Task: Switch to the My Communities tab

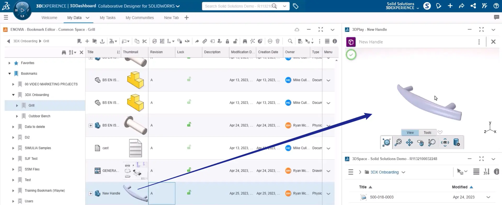Action: pos(140,18)
